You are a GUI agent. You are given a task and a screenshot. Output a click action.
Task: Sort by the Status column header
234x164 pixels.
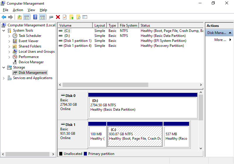click(171, 25)
